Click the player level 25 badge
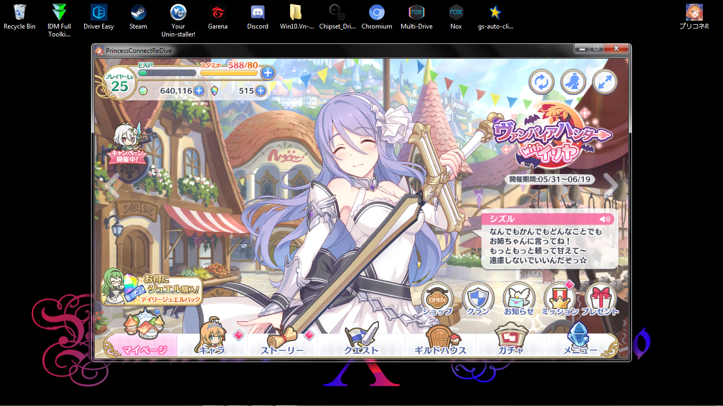The height and width of the screenshot is (406, 723). 120,82
